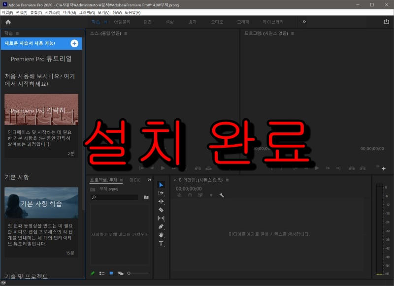The width and height of the screenshot is (394, 286).
Task: Open the 기본 사항 학습 tutorial thumbnail
Action: coord(41,203)
